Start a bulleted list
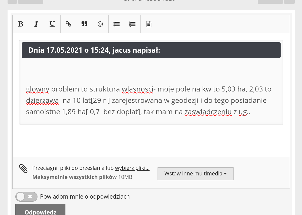 [117, 24]
